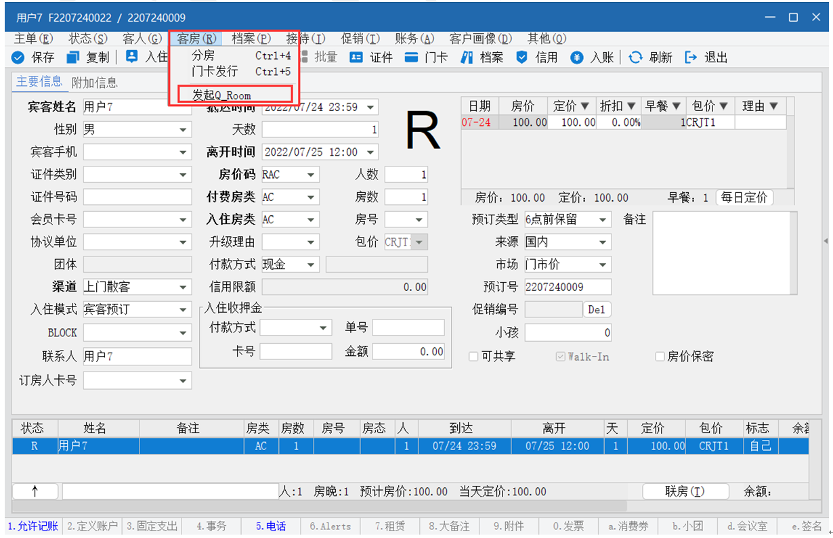Open the 账务(A) menu
This screenshot has height=538, width=833.
pyautogui.click(x=414, y=39)
